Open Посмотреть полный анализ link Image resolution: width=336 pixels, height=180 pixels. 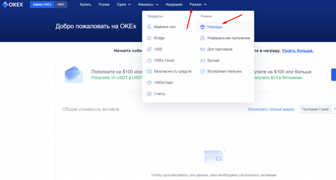[271, 109]
